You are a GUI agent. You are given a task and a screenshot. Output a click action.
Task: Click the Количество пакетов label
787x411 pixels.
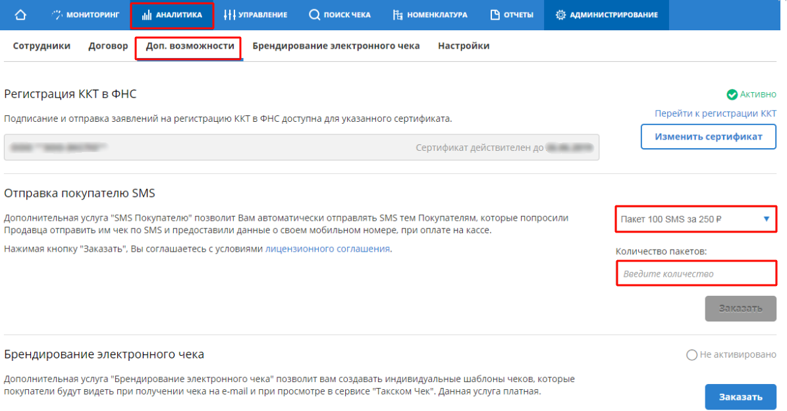pos(661,251)
